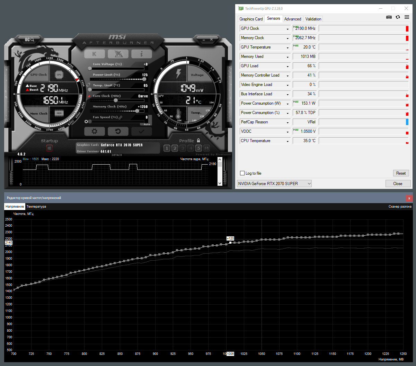Image resolution: width=416 pixels, height=366 pixels.
Task: Expand the Memory Clock sensor dropdown
Action: 287,38
